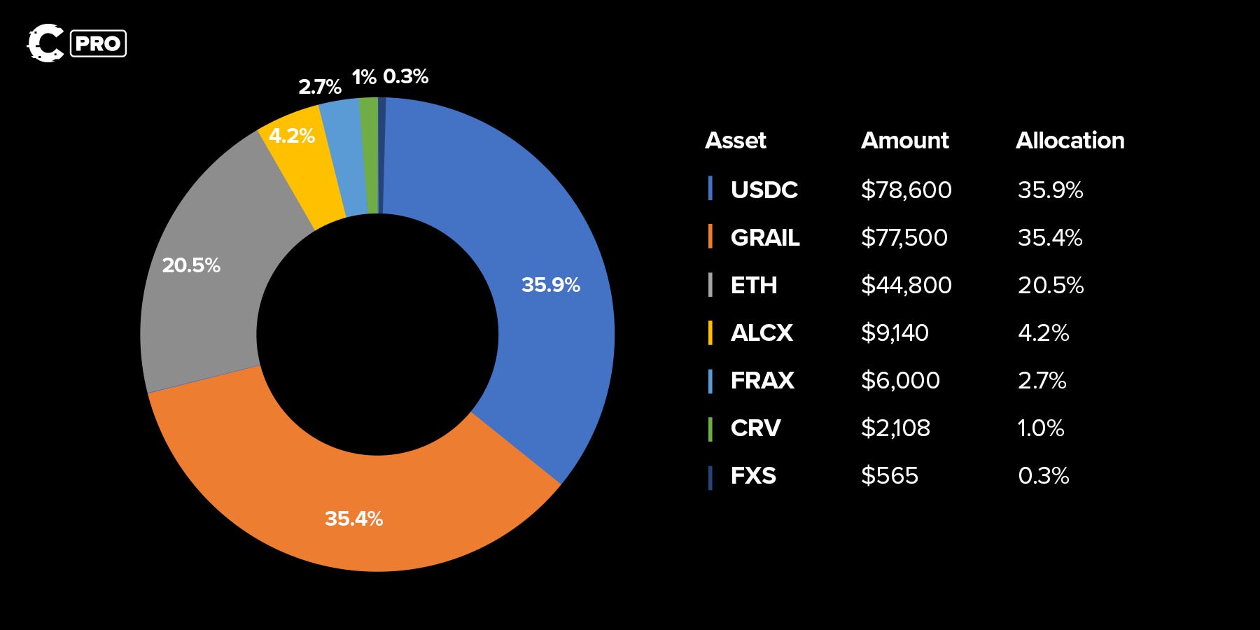Click the PRO badge
Image resolution: width=1260 pixels, height=630 pixels.
[x=98, y=43]
